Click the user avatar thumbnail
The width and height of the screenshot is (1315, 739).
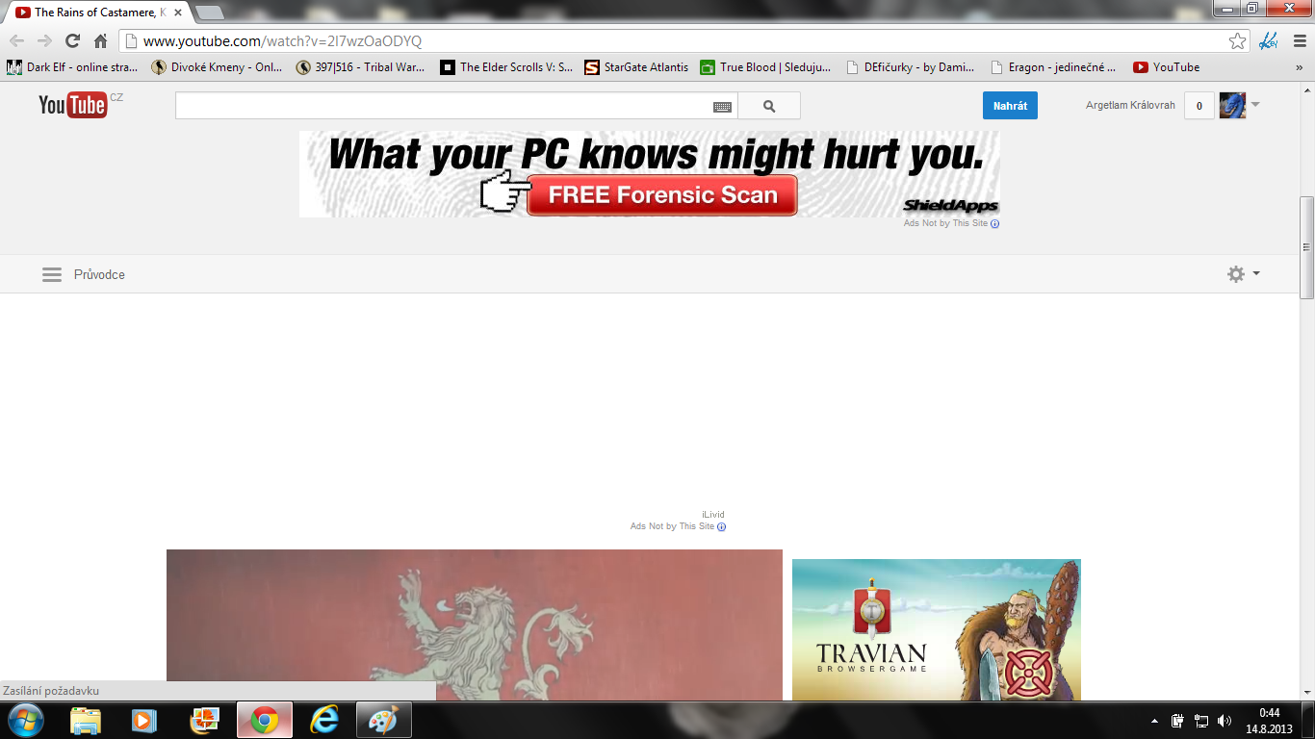coord(1232,106)
